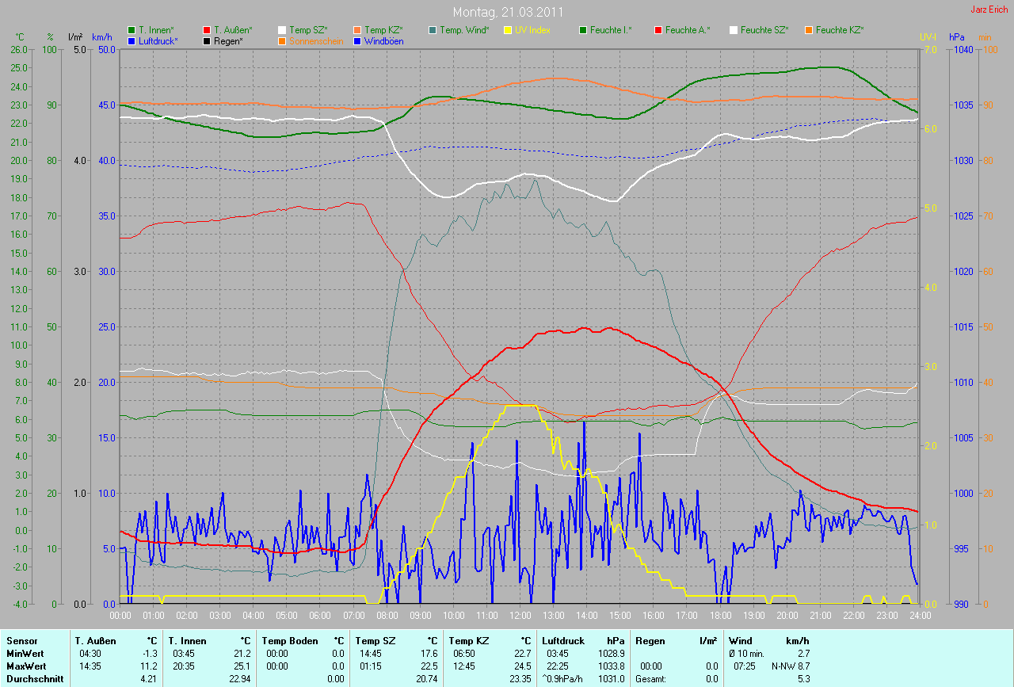Click the wind direction 'N-NW'
Screen dimensions: 1014x687
click(x=784, y=666)
